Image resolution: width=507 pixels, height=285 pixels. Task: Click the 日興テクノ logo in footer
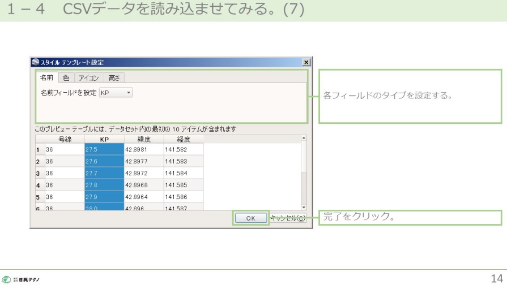(20, 279)
